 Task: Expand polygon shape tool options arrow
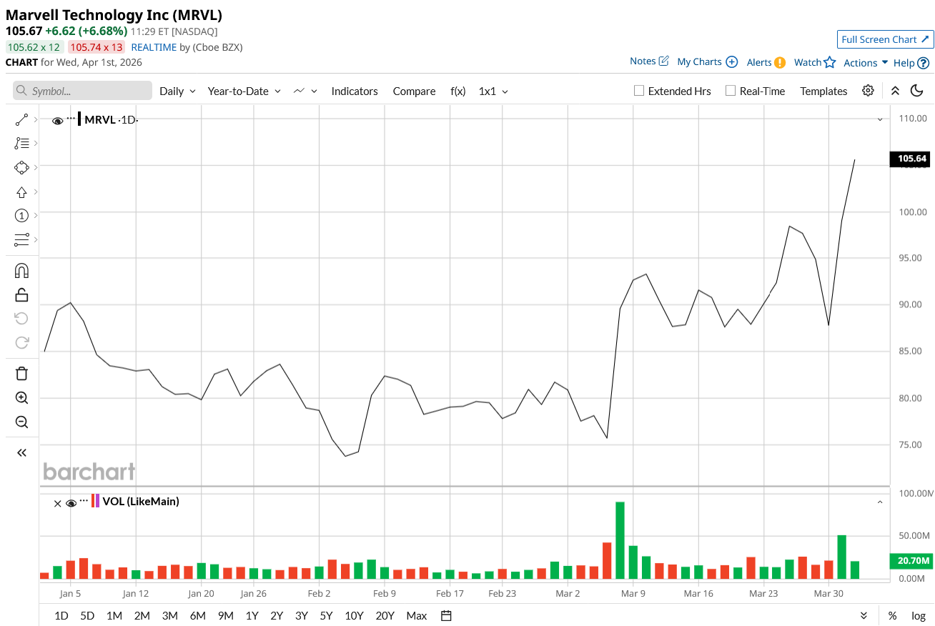click(36, 167)
